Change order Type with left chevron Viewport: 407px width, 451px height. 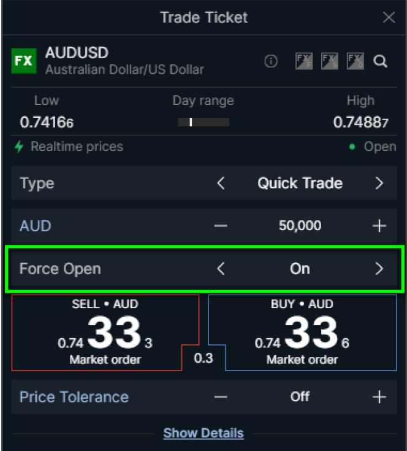[221, 183]
